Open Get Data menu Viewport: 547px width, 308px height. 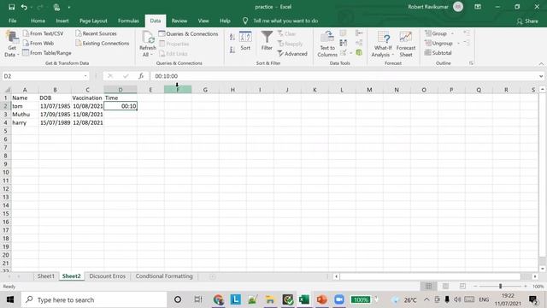click(x=11, y=44)
